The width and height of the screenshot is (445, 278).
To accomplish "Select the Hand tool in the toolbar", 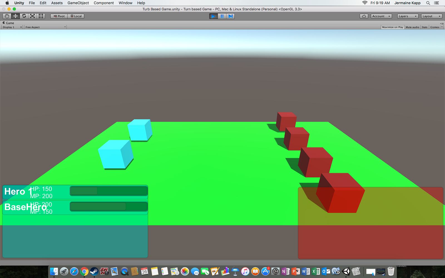I will [x=7, y=16].
